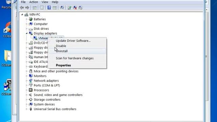Open the File menu

(x=23, y=2)
